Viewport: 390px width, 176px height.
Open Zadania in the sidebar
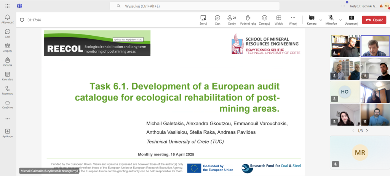coord(8,62)
